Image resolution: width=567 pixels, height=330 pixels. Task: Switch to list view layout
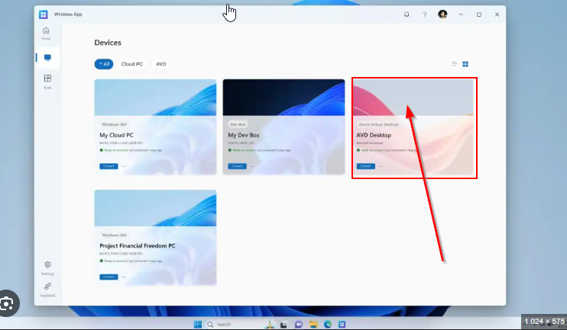click(455, 64)
